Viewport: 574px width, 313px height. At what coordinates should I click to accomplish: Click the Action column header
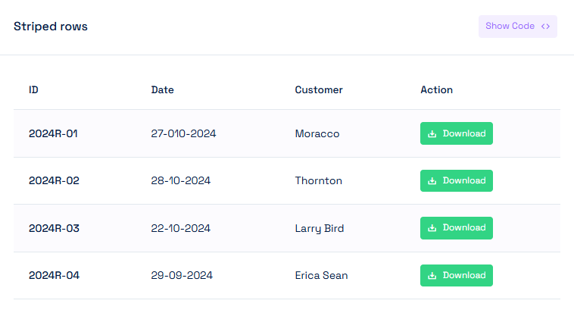click(x=437, y=90)
